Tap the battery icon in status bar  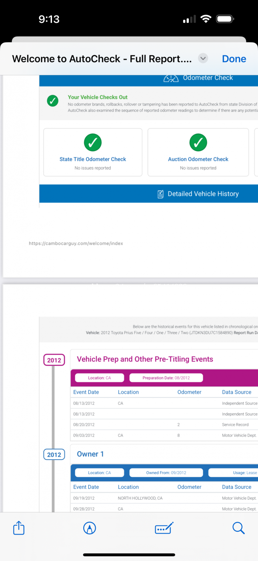tap(225, 19)
